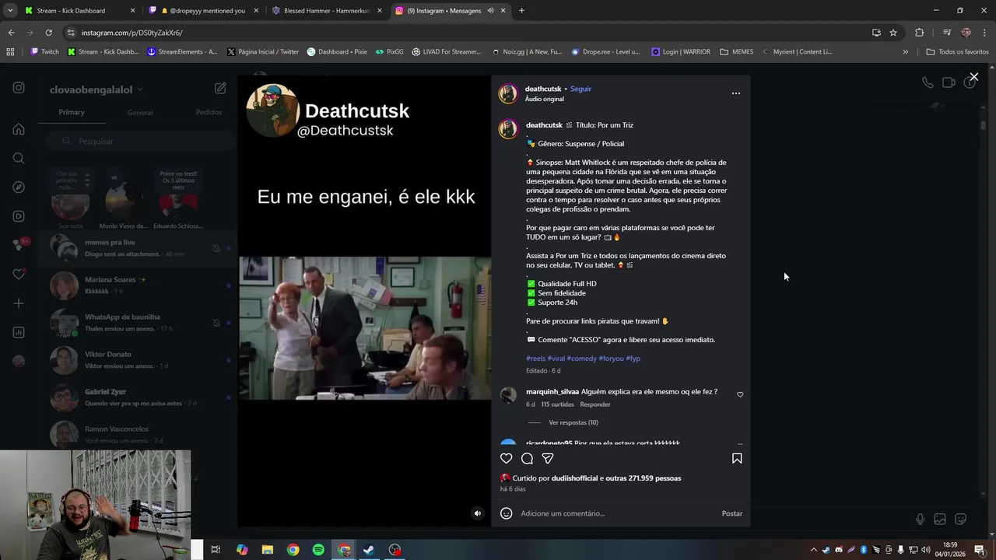Image resolution: width=996 pixels, height=560 pixels.
Task: Follow deathcutsk via Seguir link
Action: coord(580,89)
